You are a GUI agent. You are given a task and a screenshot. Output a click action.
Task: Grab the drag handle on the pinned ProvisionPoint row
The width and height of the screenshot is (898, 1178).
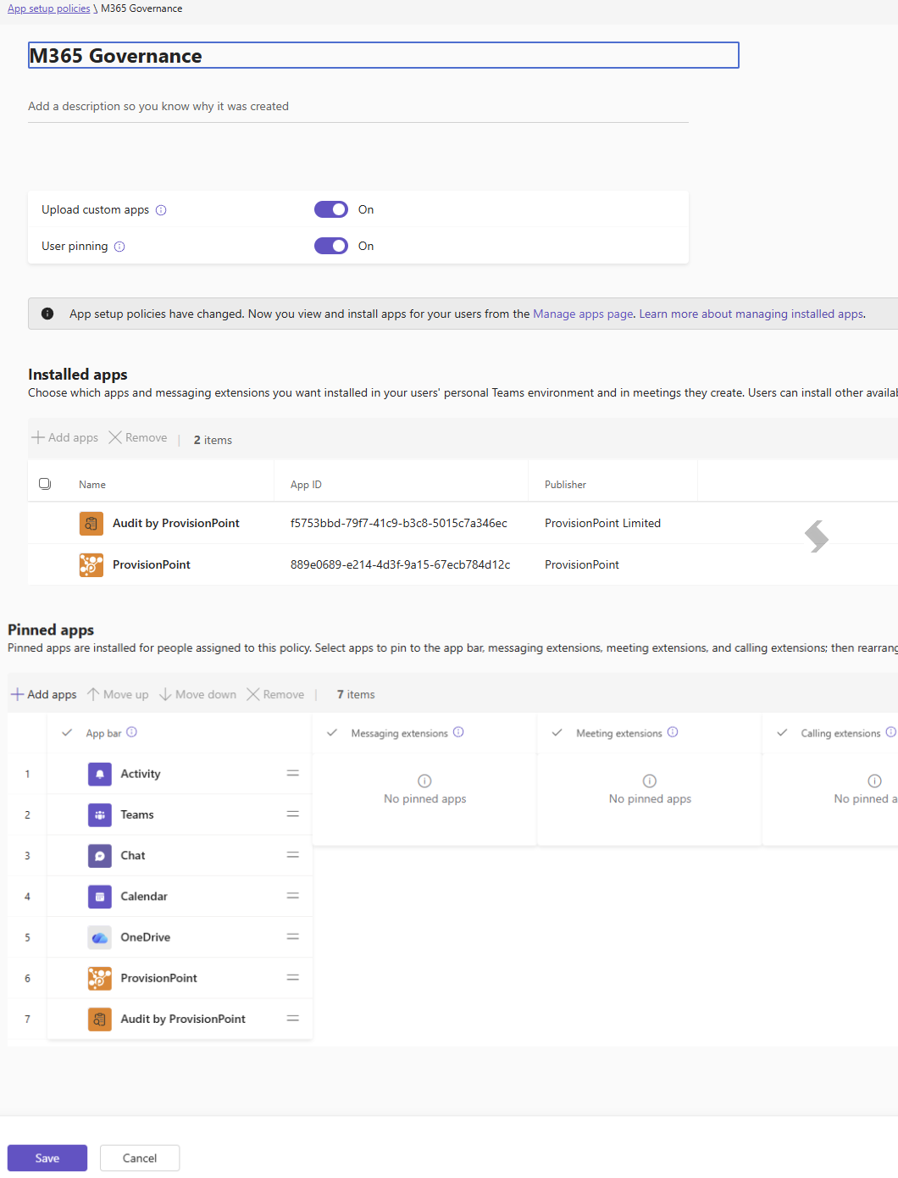pos(293,977)
